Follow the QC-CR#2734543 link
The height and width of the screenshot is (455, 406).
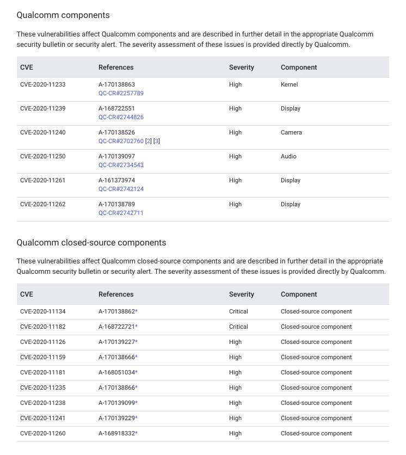121,165
